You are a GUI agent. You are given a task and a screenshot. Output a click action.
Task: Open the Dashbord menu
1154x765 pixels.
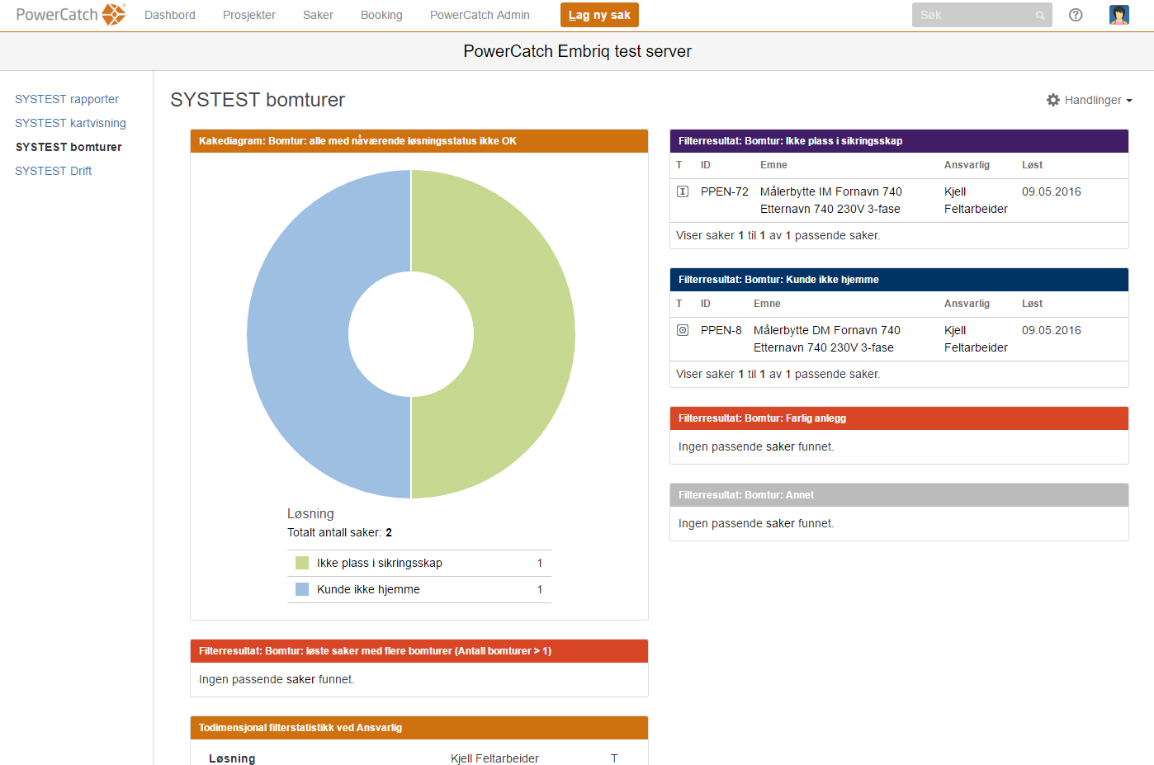[x=170, y=15]
